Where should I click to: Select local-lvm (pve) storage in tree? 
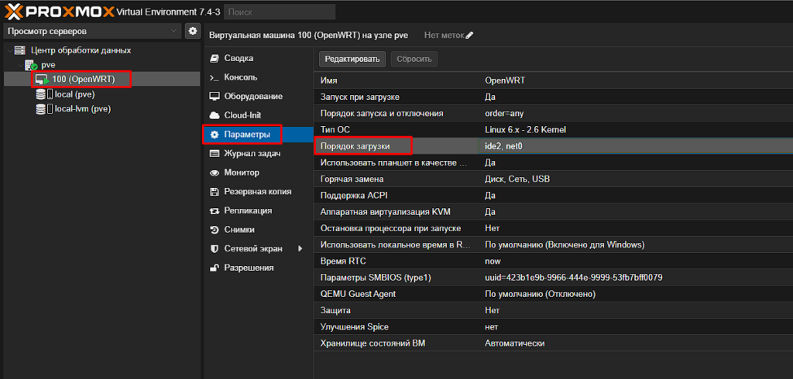pos(83,108)
